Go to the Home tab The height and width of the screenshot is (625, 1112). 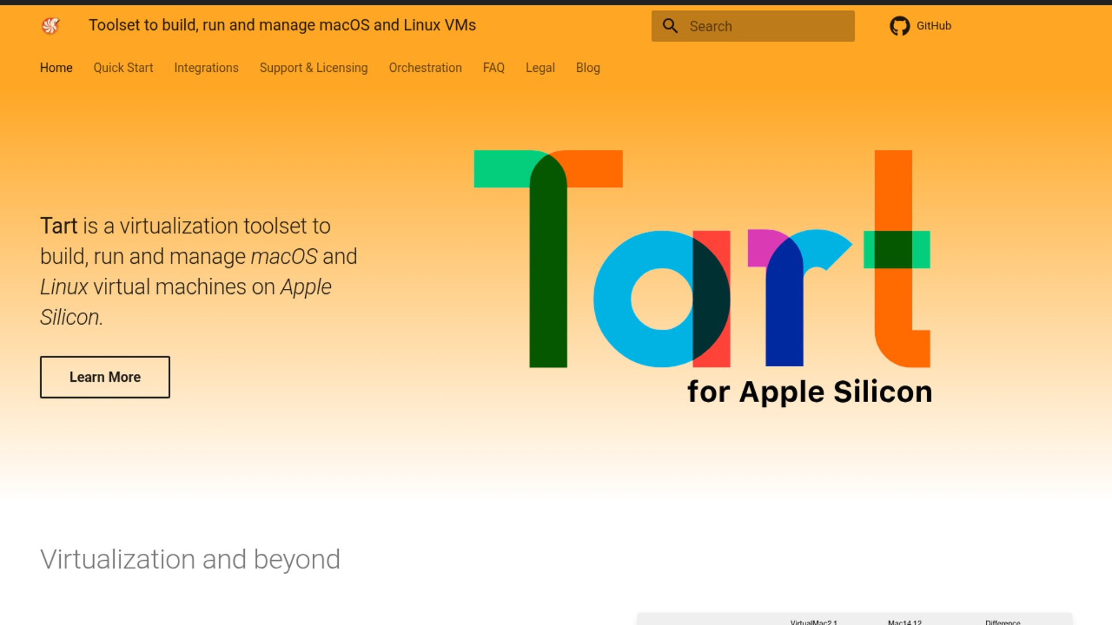pos(56,68)
